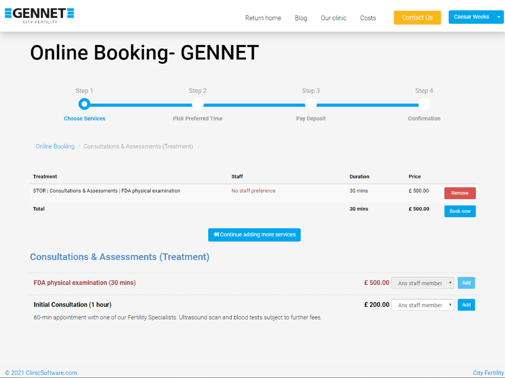
Task: Select the Step 4 Confirmation marker
Action: [424, 104]
